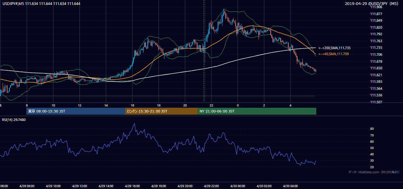The width and height of the screenshot is (403, 189).
Task: Click price axis value 111.564
Action: [376, 89]
